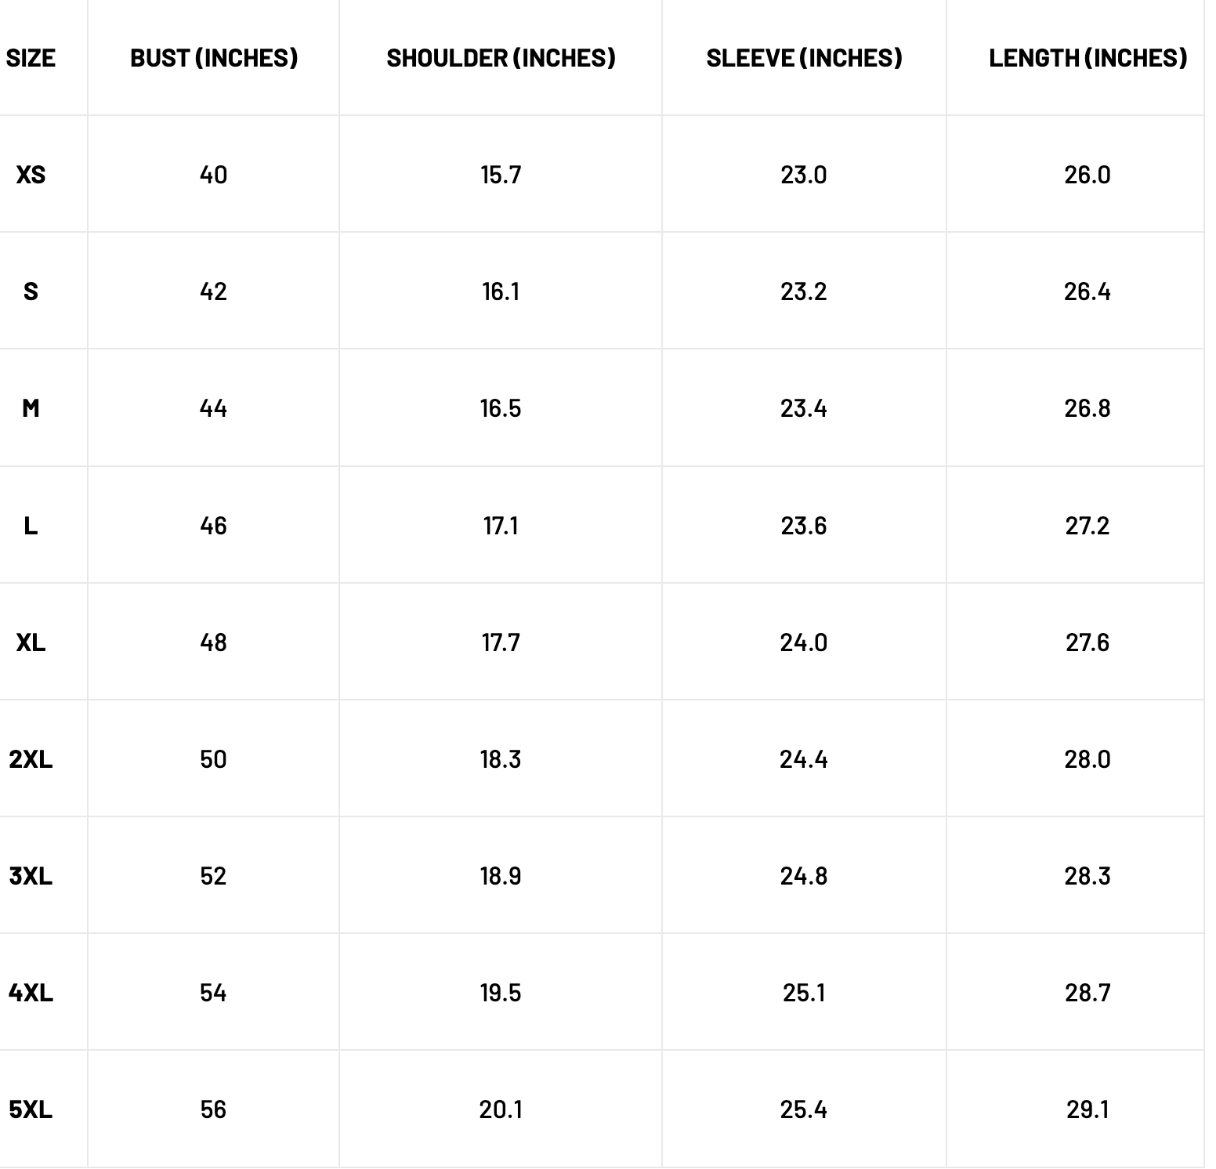Select the 4XL size row label
This screenshot has height=1169, width=1216.
click(x=31, y=993)
